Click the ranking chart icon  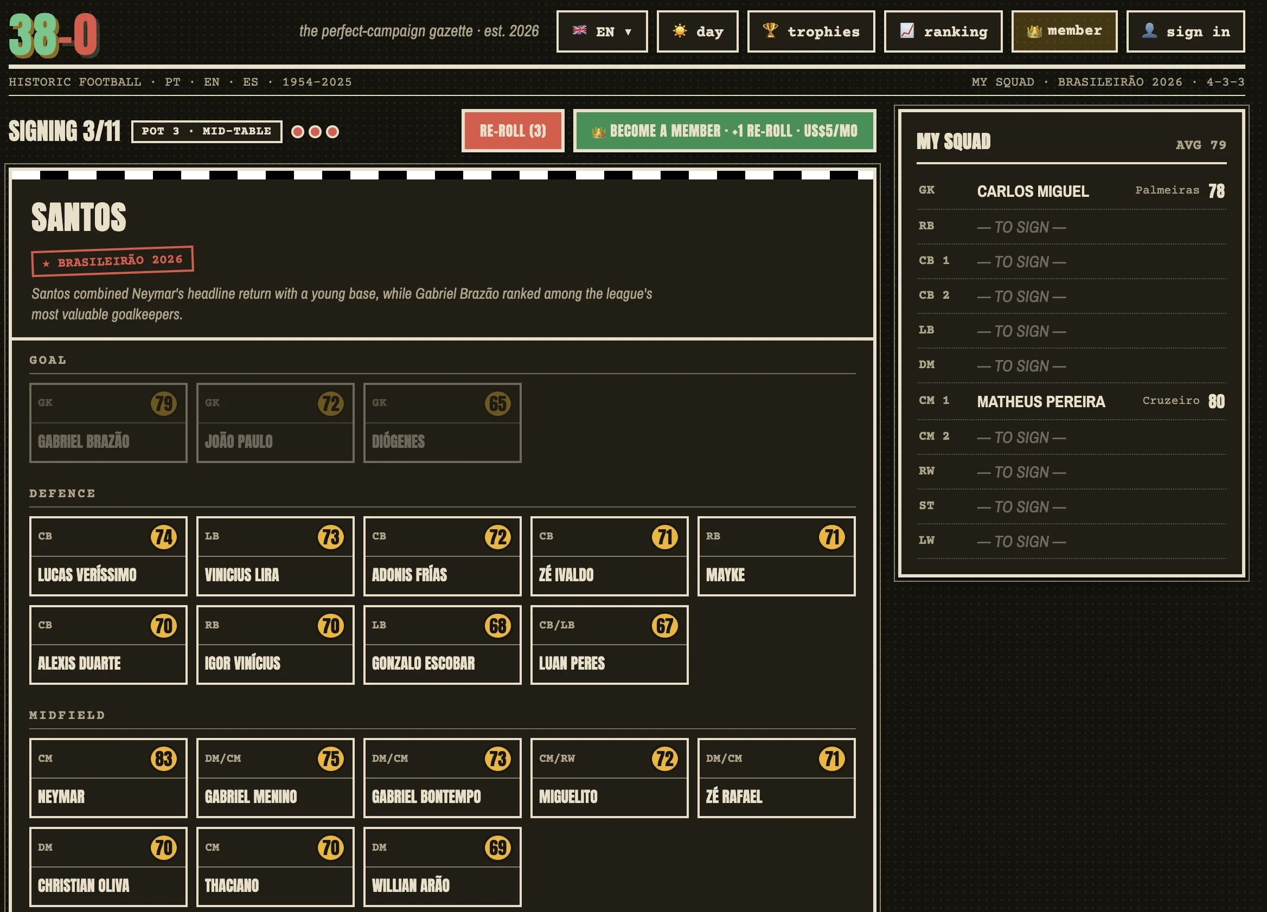coord(907,31)
